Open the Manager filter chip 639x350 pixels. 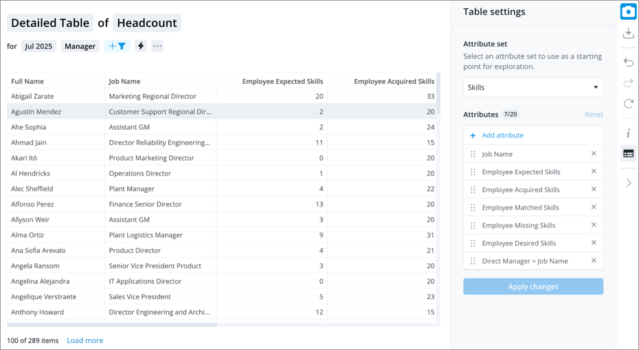[x=80, y=46]
